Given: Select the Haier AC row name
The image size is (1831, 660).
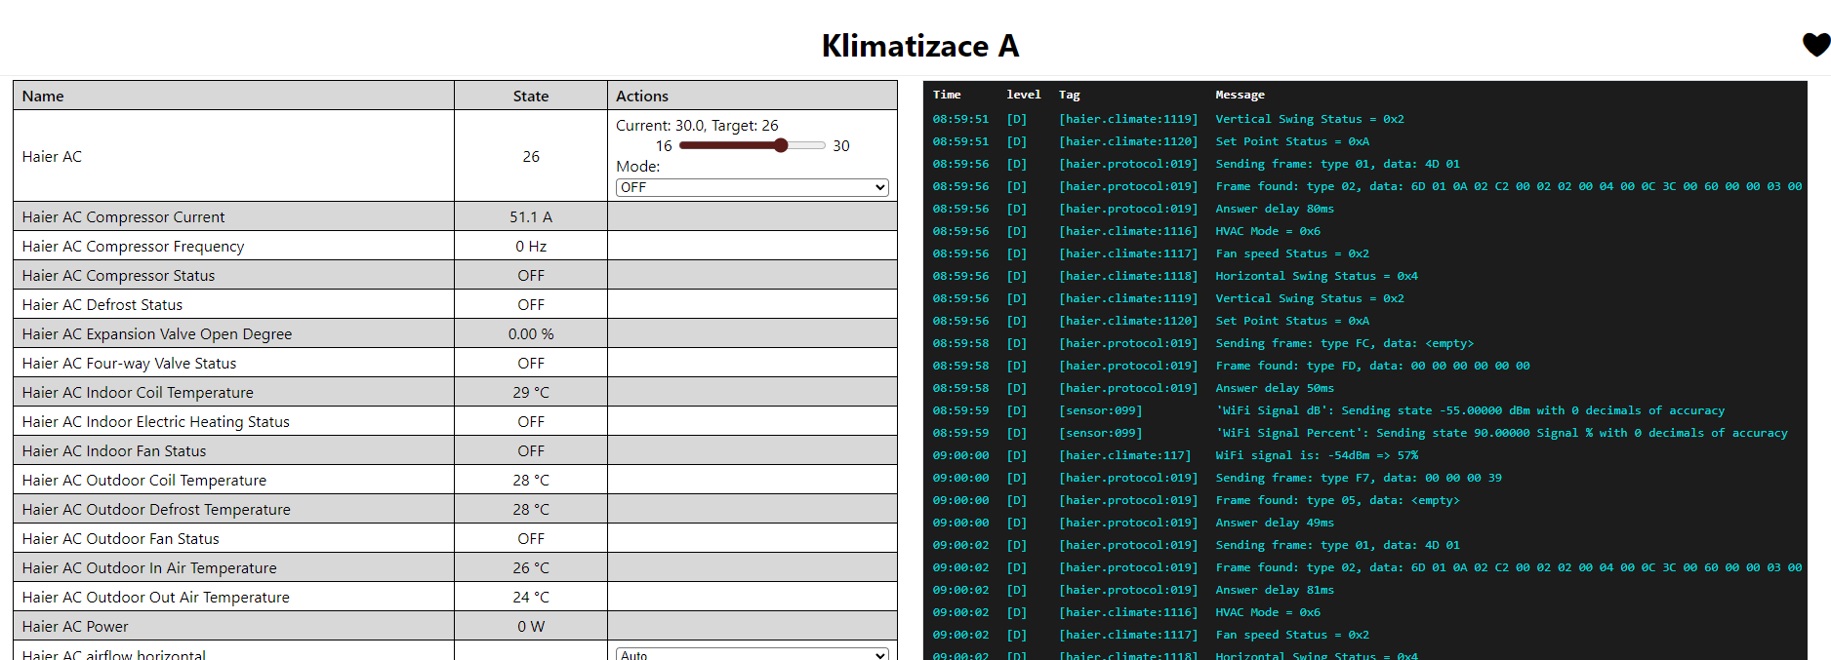Looking at the screenshot, I should pyautogui.click(x=52, y=156).
